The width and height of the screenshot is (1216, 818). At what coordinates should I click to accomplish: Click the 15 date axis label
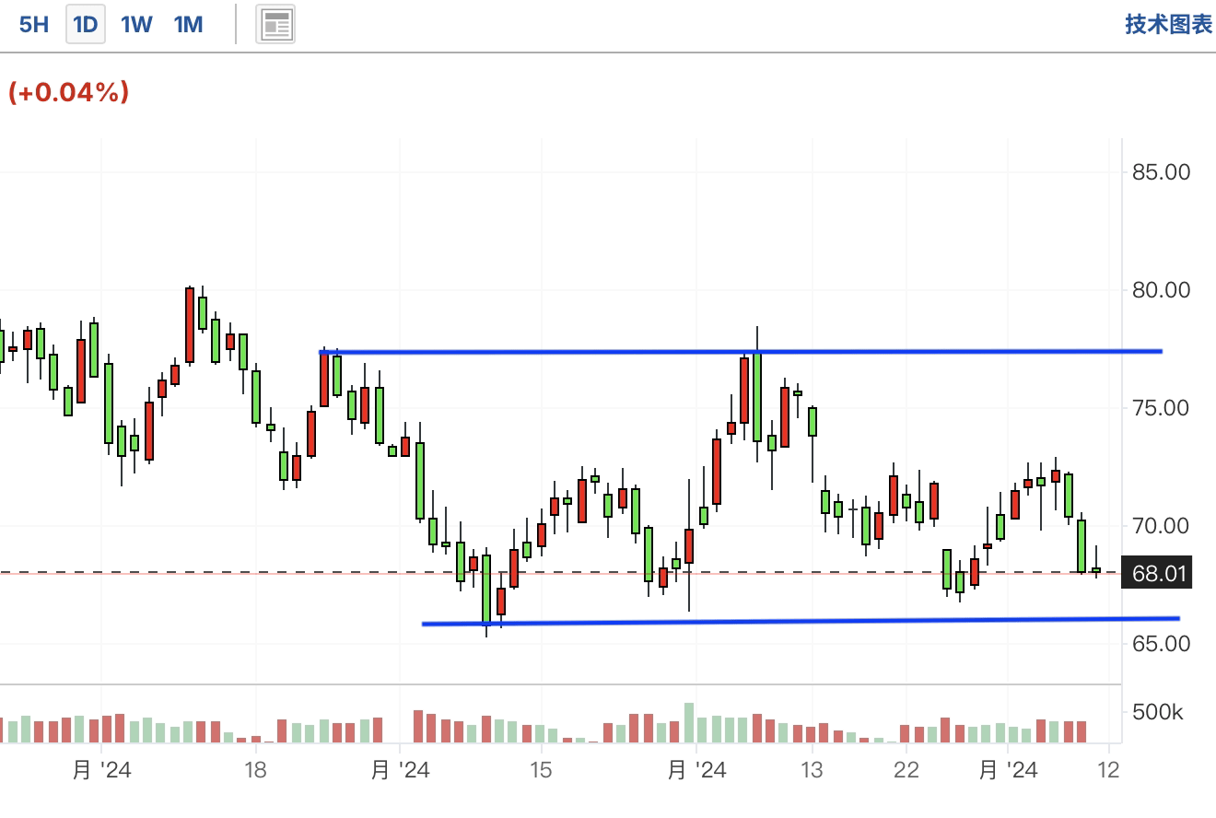coord(541,769)
